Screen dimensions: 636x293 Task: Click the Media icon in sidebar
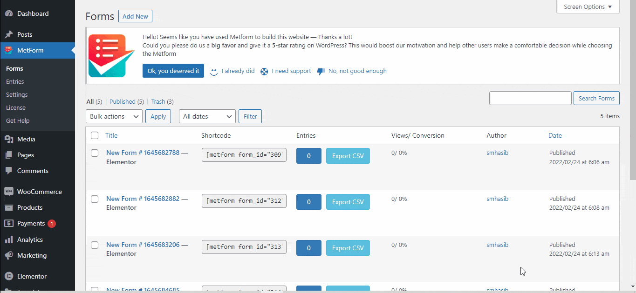8,139
